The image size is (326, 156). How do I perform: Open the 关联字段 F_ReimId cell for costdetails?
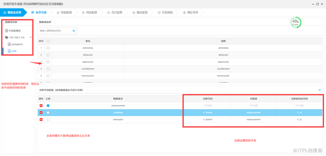pyautogui.click(x=207, y=113)
